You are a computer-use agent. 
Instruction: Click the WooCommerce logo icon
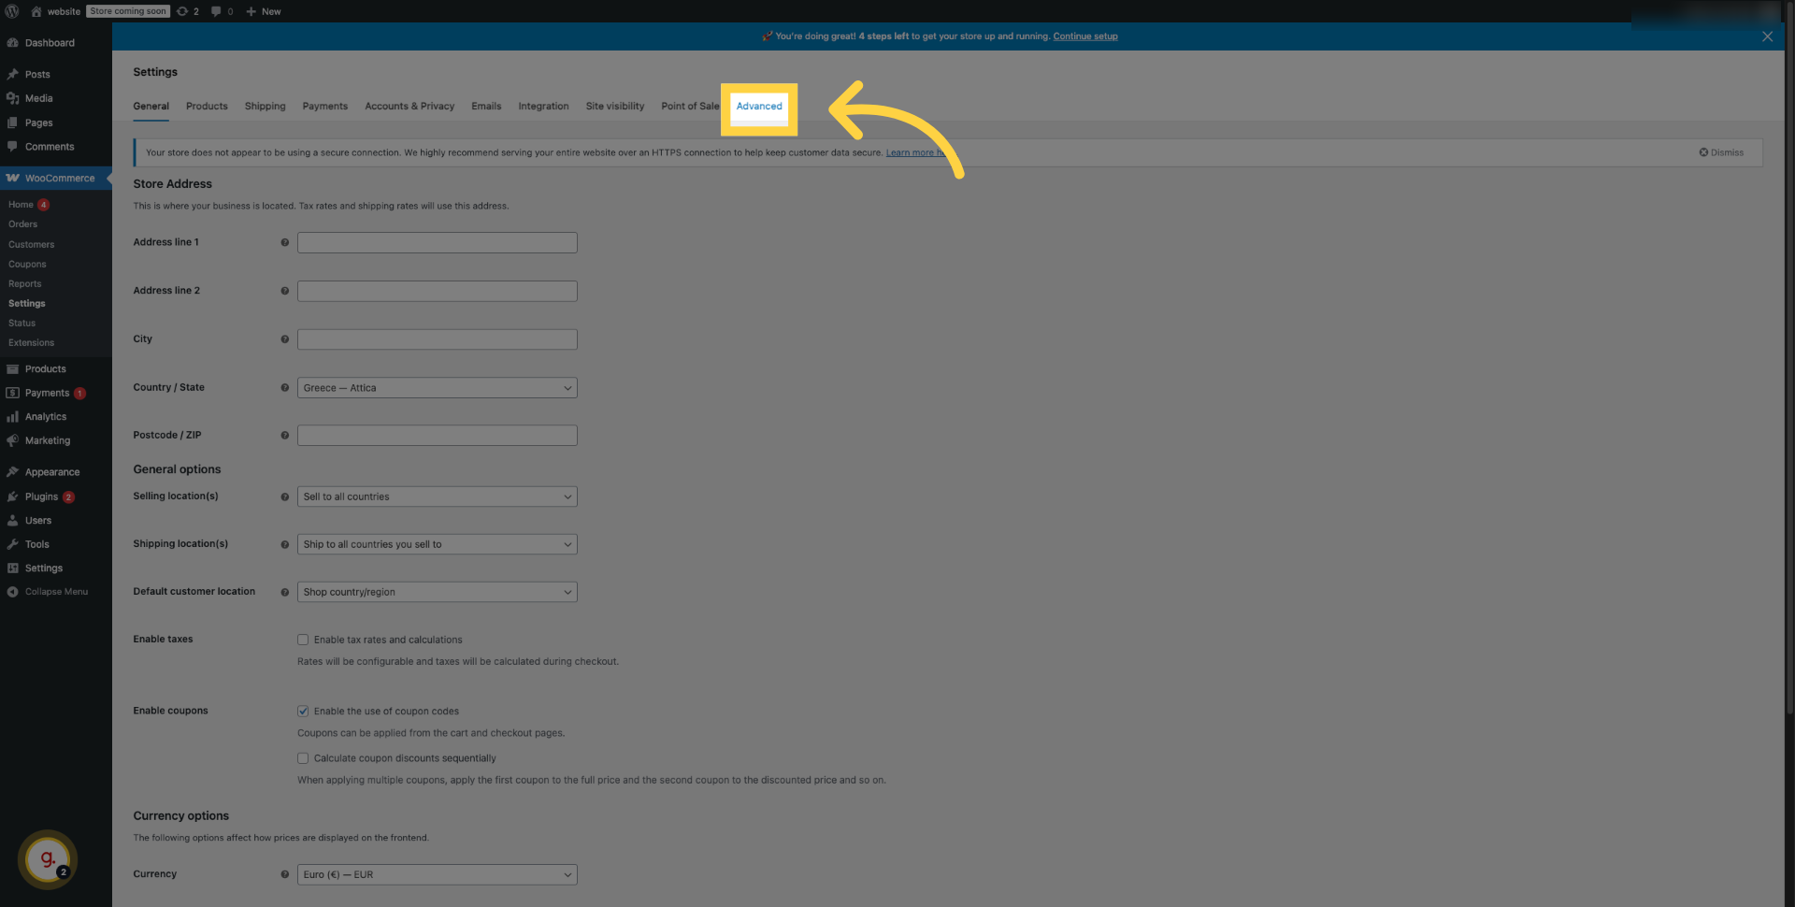(13, 178)
